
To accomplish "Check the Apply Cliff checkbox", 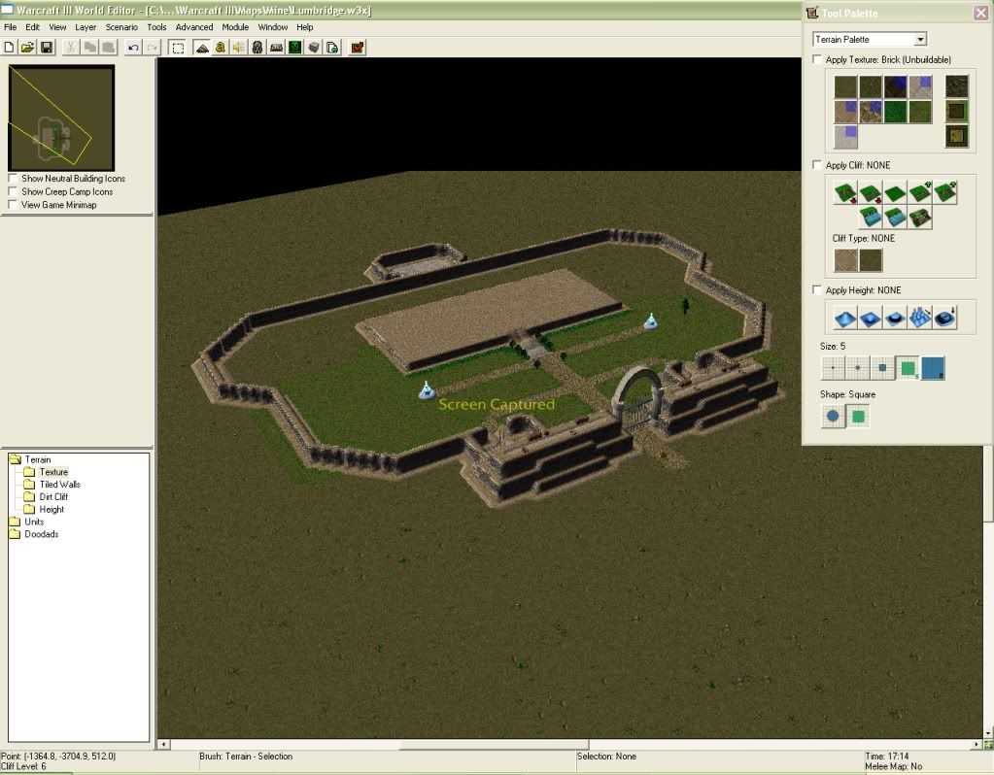I will tap(817, 165).
